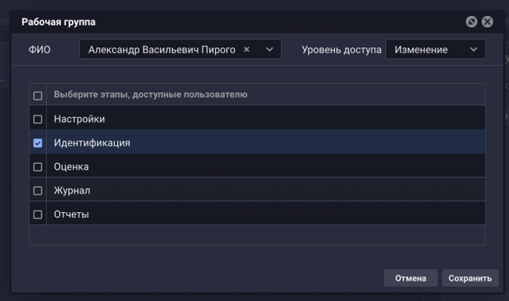
Task: Clear the selected name in ФИО field
Action: [x=246, y=50]
